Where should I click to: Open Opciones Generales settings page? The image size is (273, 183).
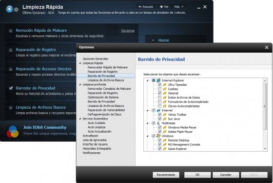pos(96,59)
